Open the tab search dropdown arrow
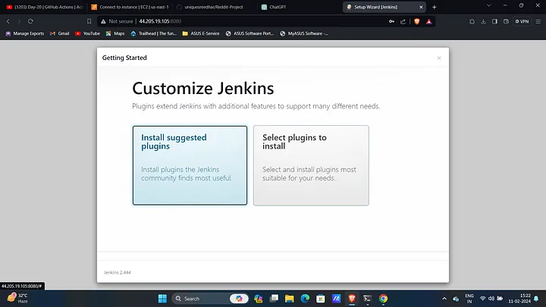Viewport: 546px width, 307px height. point(488,5)
